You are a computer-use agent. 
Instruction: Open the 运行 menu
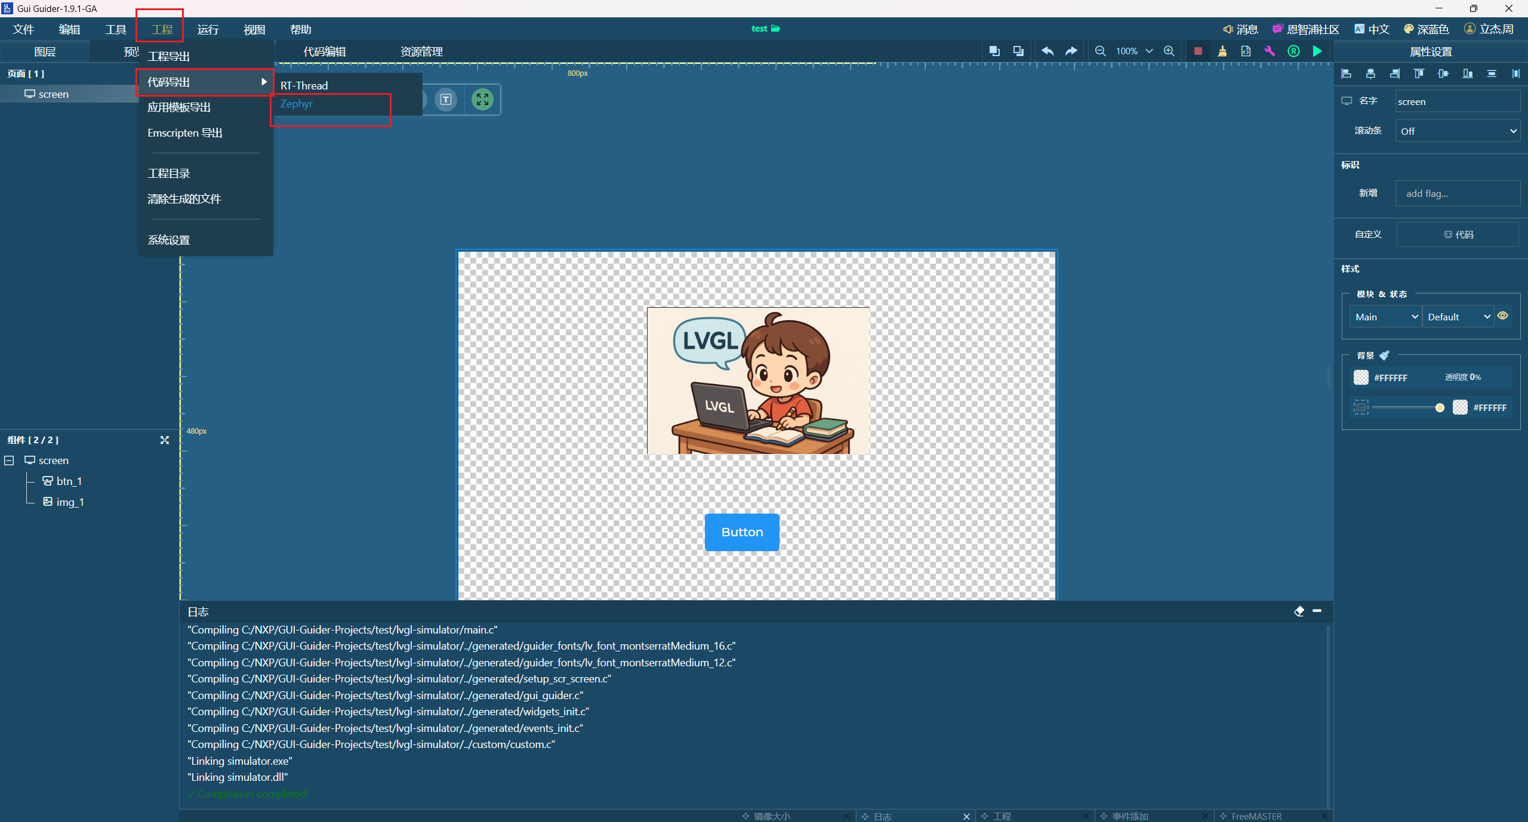pyautogui.click(x=208, y=29)
